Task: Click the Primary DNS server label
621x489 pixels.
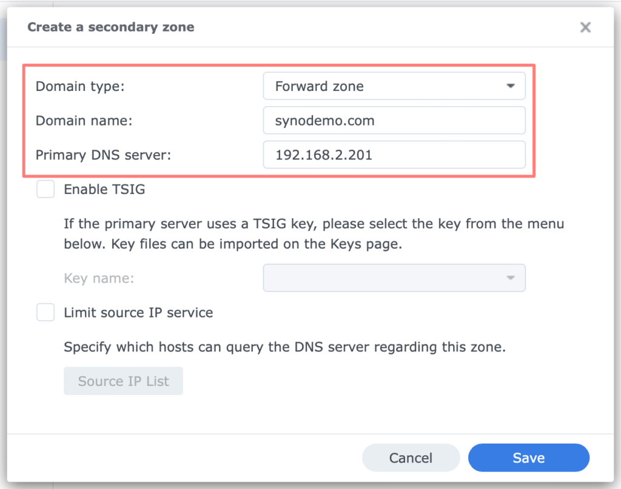Action: click(x=103, y=155)
